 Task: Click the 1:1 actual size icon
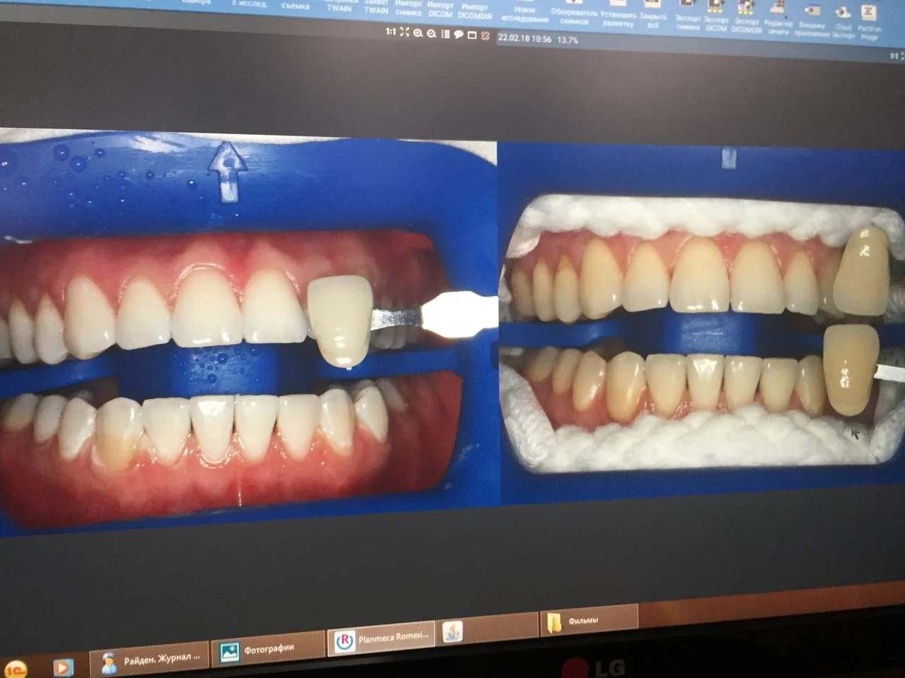pos(391,32)
